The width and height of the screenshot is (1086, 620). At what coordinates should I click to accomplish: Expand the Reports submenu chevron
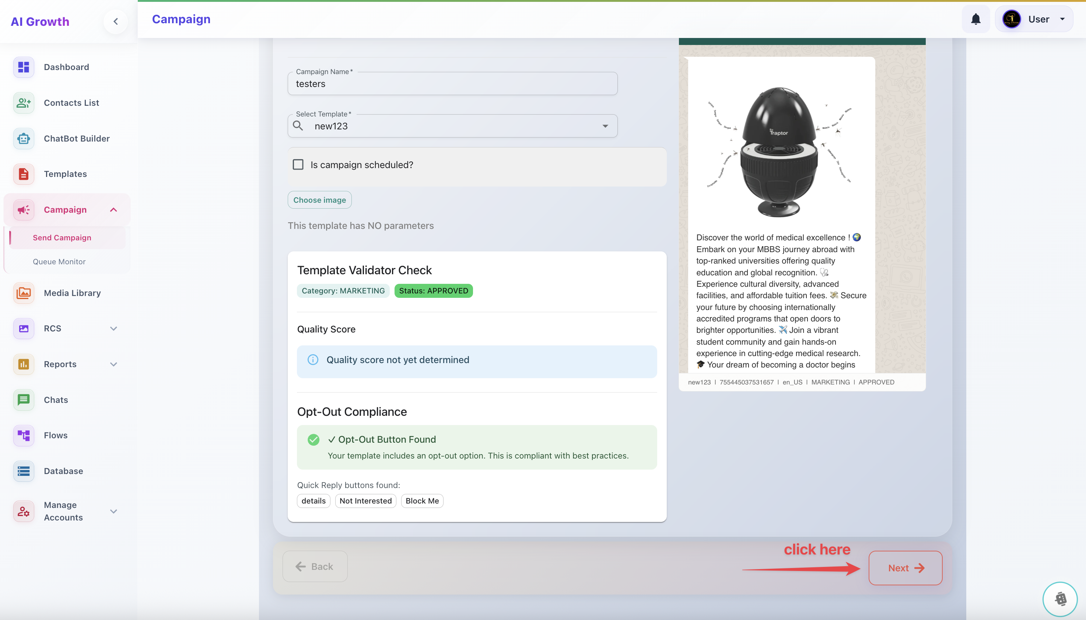(x=113, y=364)
